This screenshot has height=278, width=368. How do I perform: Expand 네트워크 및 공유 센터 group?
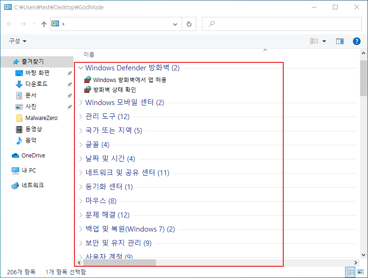pos(81,173)
